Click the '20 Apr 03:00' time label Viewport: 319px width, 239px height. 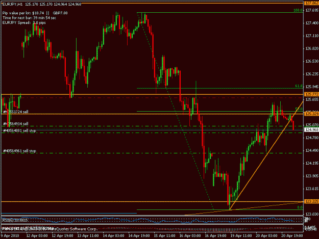(x=266, y=236)
